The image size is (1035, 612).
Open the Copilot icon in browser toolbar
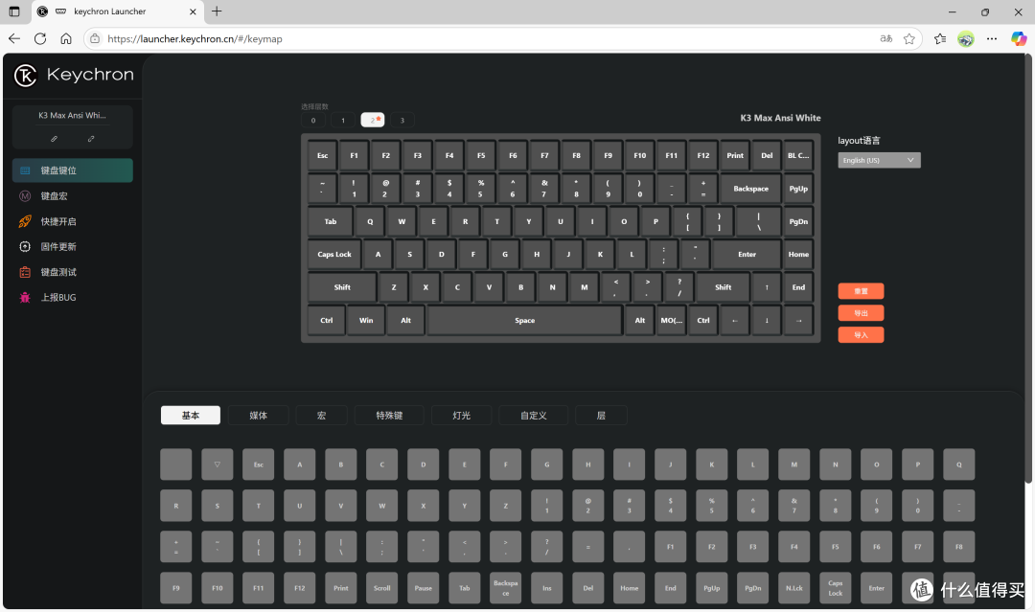(1019, 39)
